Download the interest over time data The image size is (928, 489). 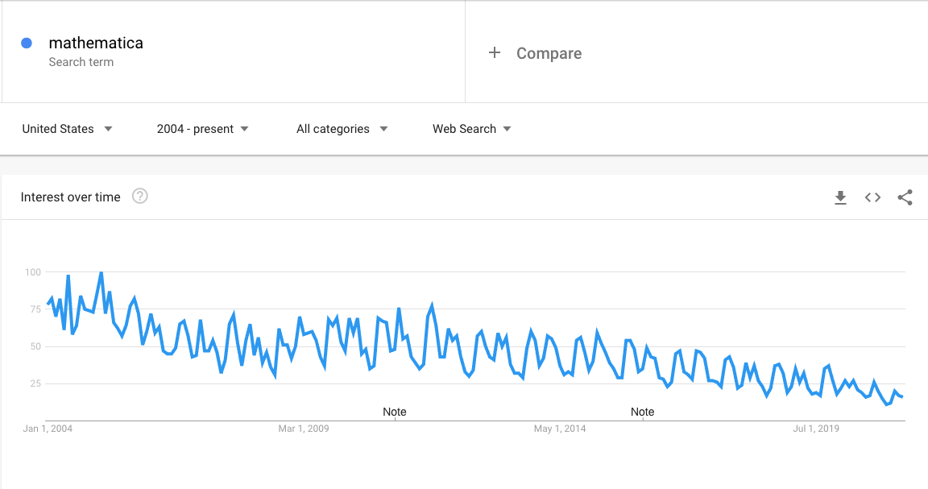(x=840, y=197)
